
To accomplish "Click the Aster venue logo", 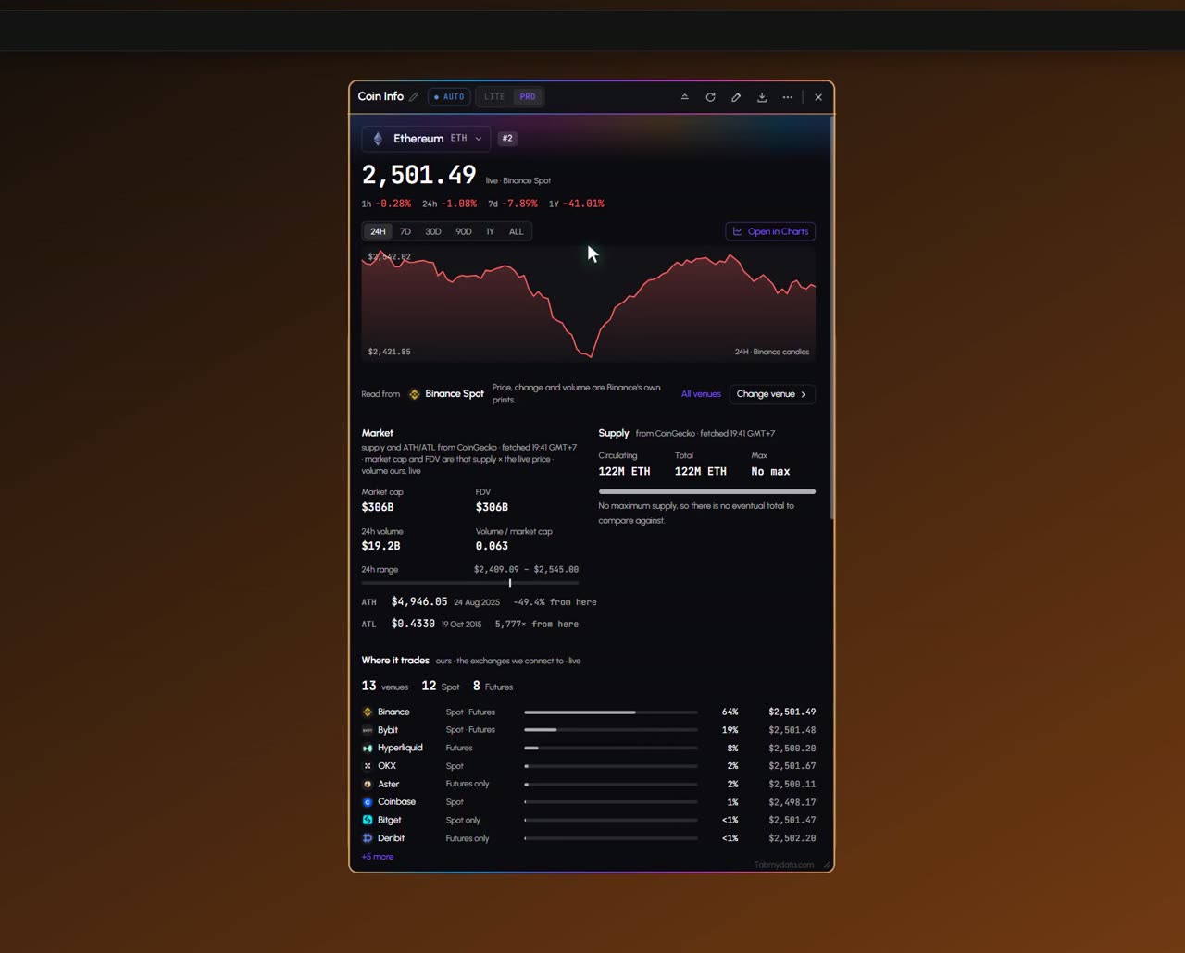I will 368,784.
